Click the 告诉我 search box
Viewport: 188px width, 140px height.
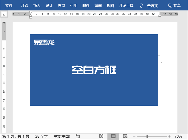pyautogui.click(x=152, y=6)
